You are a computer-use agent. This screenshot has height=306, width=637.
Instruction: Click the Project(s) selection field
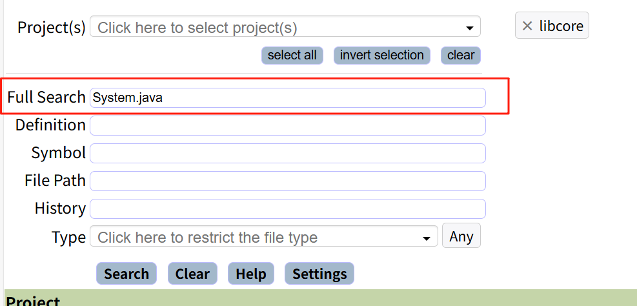[278, 28]
